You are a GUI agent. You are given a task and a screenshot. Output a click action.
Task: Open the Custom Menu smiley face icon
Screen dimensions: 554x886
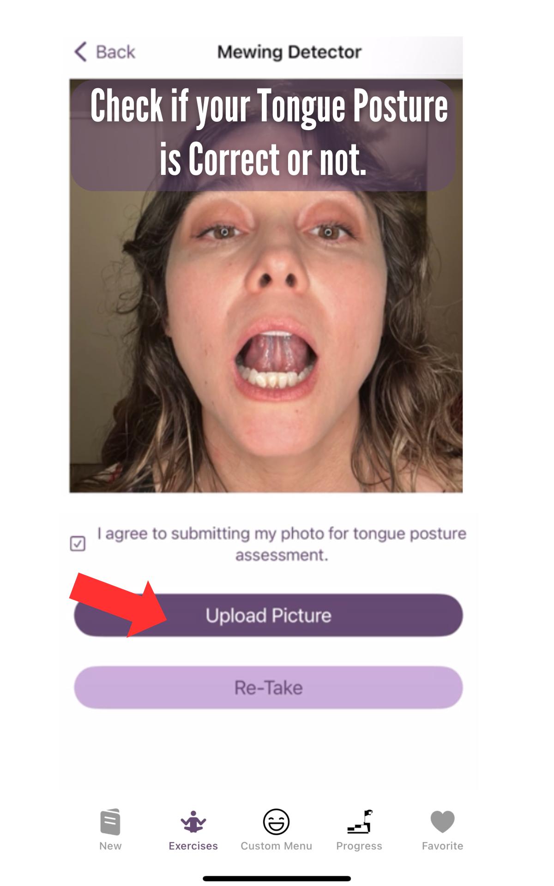(276, 822)
